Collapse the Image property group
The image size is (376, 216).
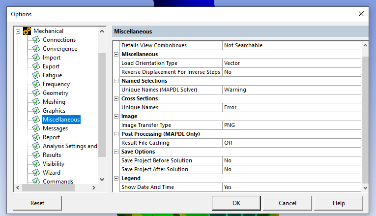coord(116,117)
